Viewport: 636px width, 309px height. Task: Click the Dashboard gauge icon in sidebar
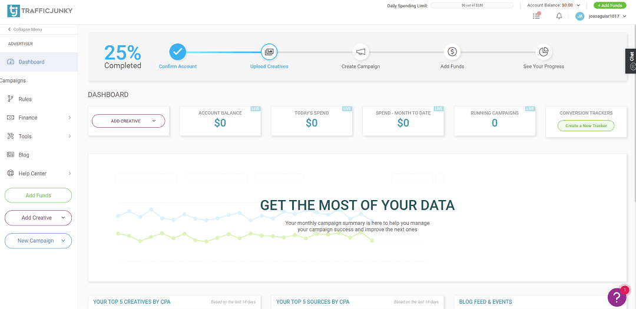[x=11, y=62]
